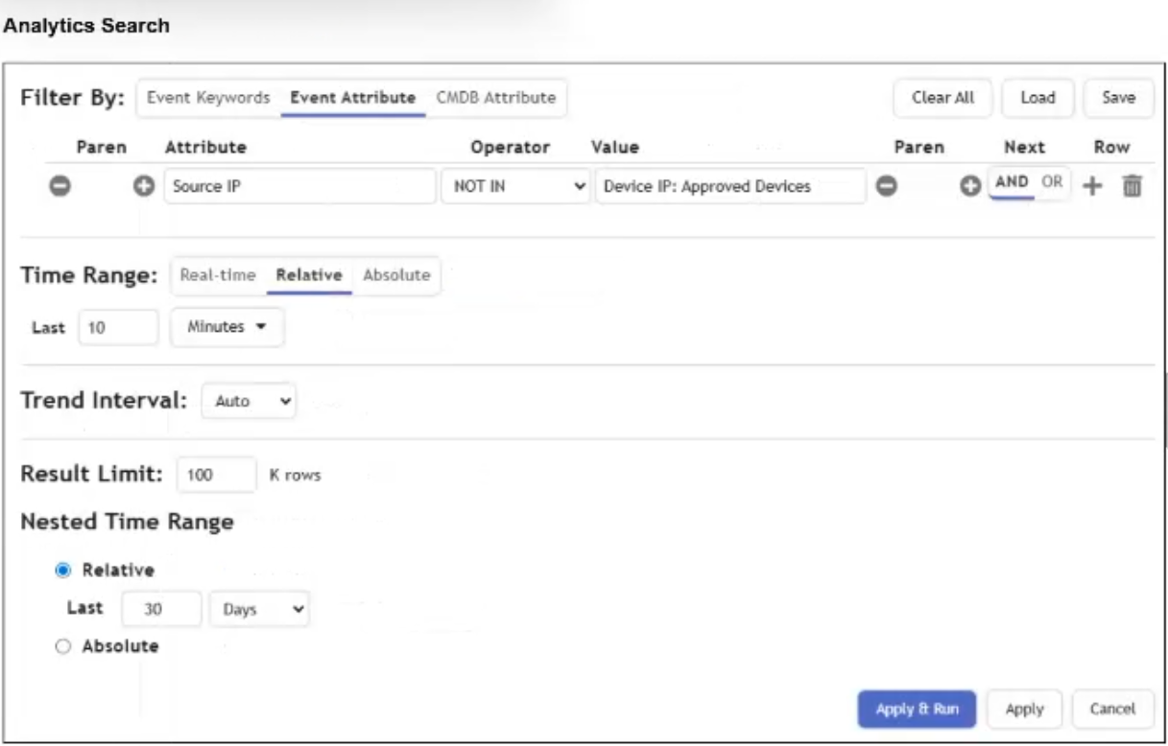This screenshot has width=1168, height=746.
Task: Switch to CMDB Attribute filter tab
Action: [x=496, y=98]
